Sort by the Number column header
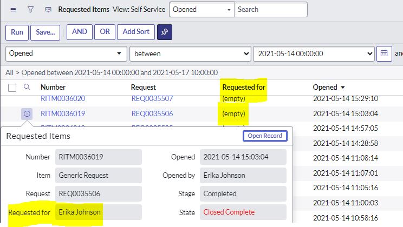Screen dimensions: 403x227 (53, 87)
